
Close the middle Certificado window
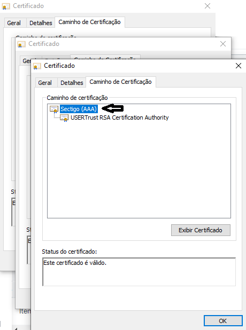223,44
